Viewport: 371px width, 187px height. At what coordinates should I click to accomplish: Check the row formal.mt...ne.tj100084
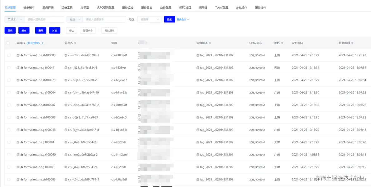point(9,142)
